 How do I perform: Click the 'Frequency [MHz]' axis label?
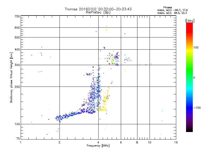pos(98,145)
